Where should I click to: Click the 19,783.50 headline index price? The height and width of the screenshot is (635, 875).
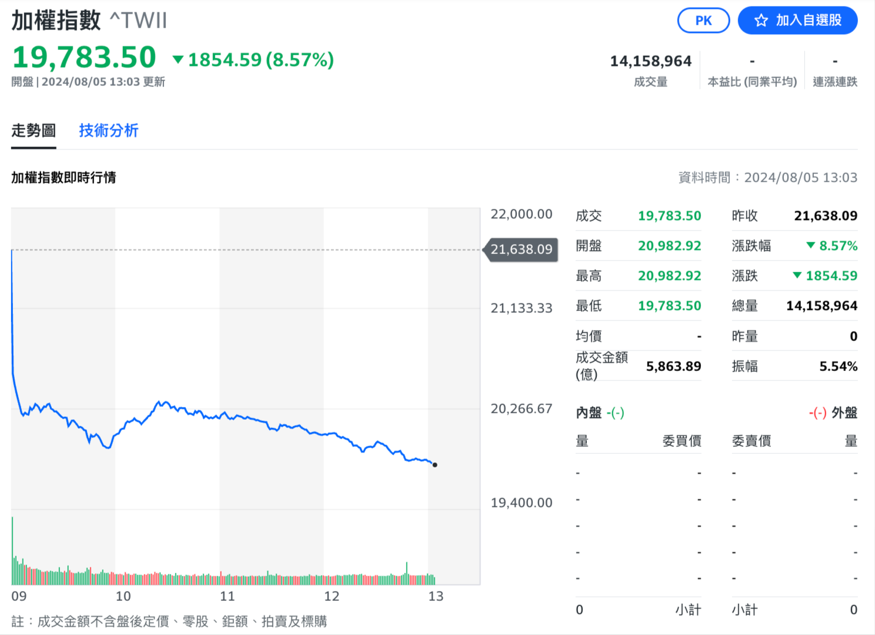coord(84,58)
